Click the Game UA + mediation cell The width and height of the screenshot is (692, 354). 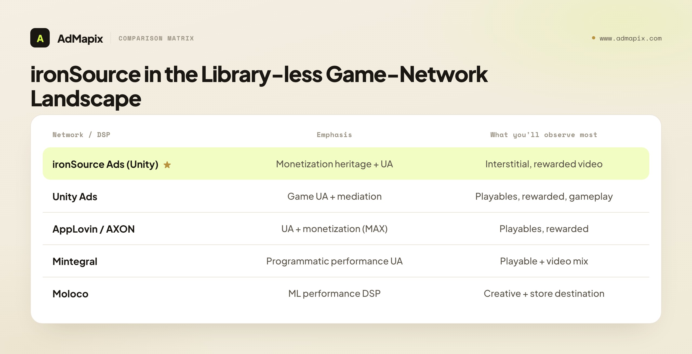334,196
